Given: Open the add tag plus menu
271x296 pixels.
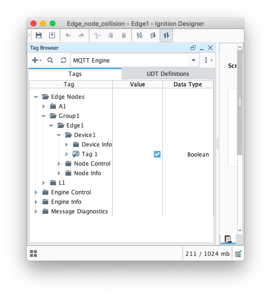Looking at the screenshot, I should click(37, 60).
